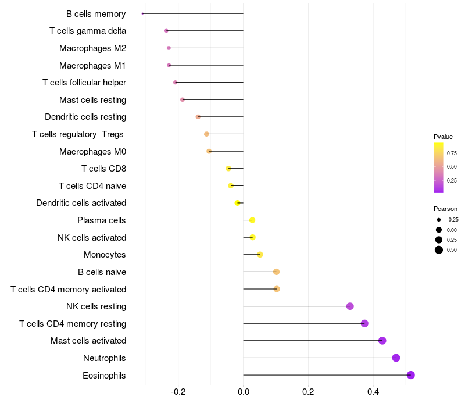This screenshot has height=407, width=465.
Task: Select the Mast cells activated point
Action: (382, 341)
